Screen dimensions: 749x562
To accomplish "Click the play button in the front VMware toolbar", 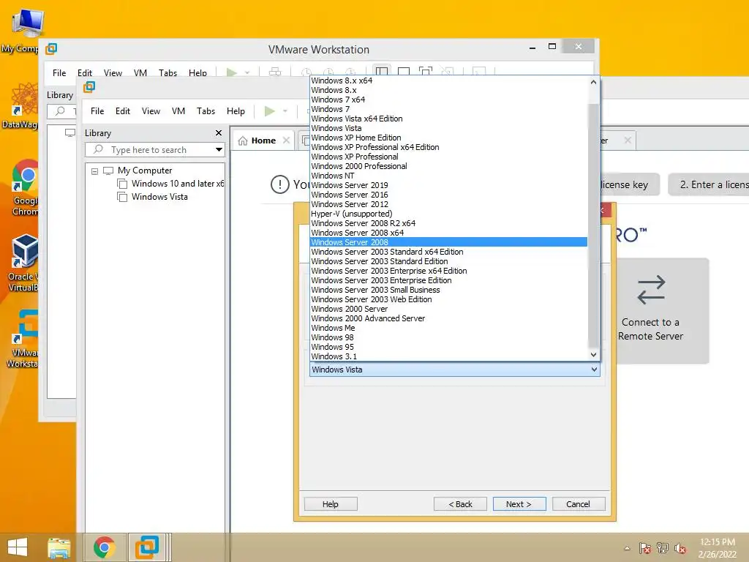I will (270, 111).
